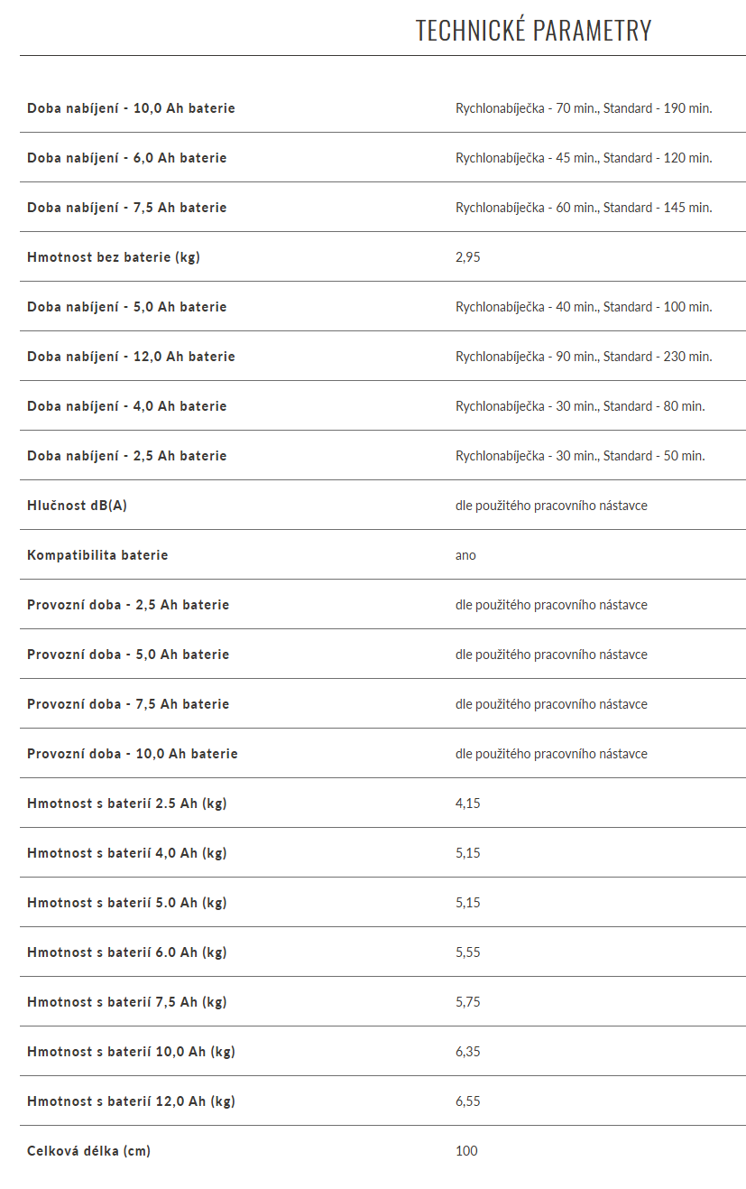The image size is (746, 1189).
Task: Click the Celková délka (cm) label
Action: [88, 1151]
